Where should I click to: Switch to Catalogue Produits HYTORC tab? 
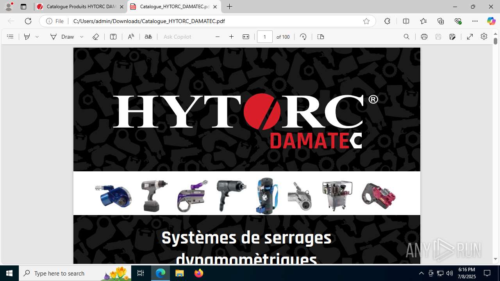[81, 7]
